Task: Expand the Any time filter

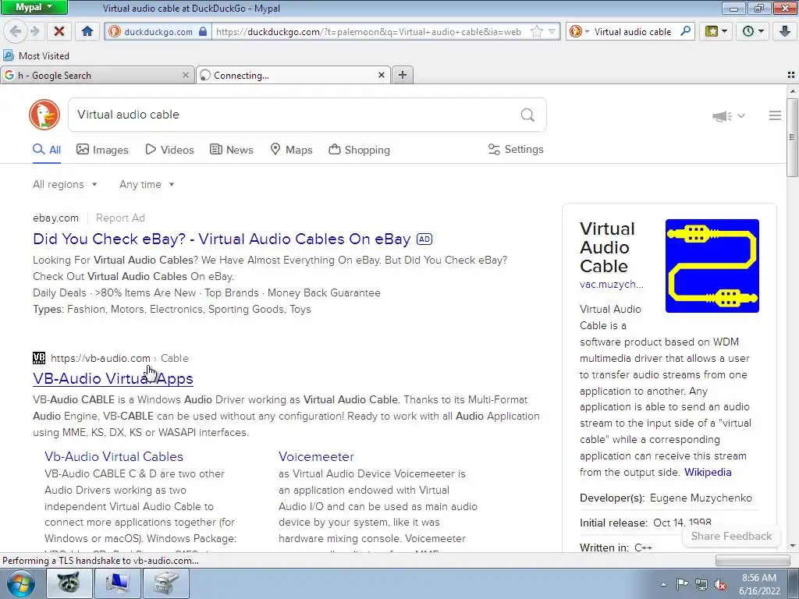Action: tap(147, 184)
